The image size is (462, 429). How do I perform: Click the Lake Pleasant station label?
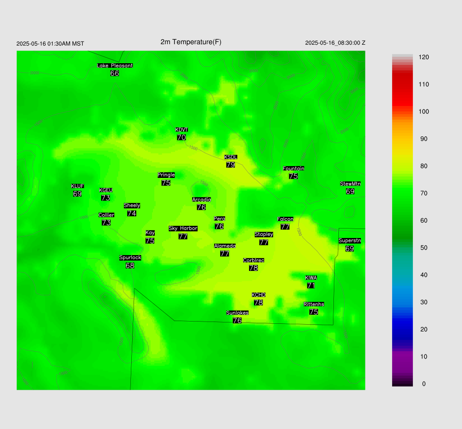[x=115, y=65]
